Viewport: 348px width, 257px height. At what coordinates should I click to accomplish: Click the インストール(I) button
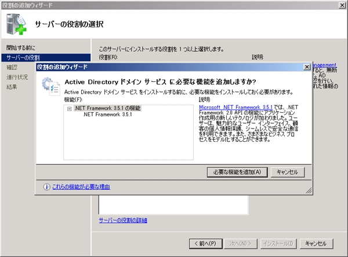278,244
